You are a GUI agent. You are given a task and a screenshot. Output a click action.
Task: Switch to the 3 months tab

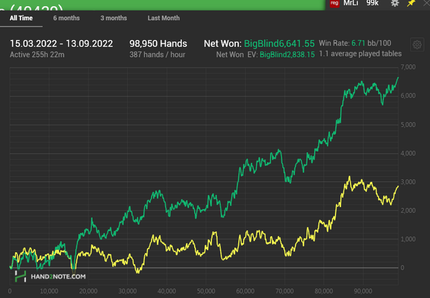pyautogui.click(x=114, y=18)
